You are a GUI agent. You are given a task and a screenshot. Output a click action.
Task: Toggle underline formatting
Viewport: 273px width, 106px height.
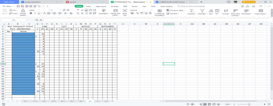pos(39,13)
